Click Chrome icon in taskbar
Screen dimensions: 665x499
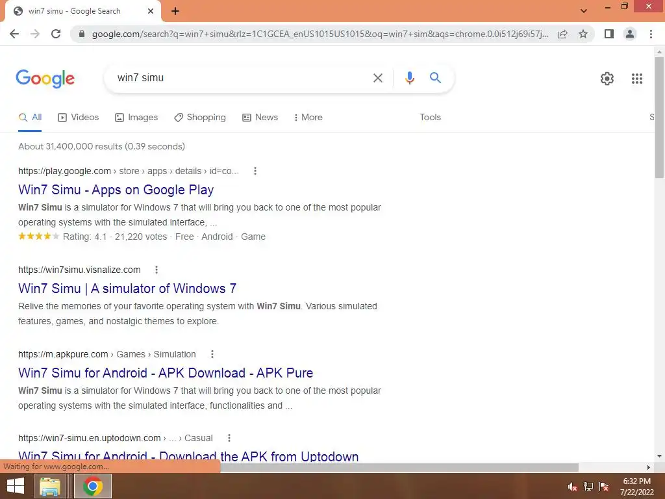click(x=93, y=486)
